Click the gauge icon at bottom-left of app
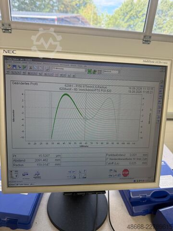This screenshot has width=173, height=231. [x=14, y=174]
